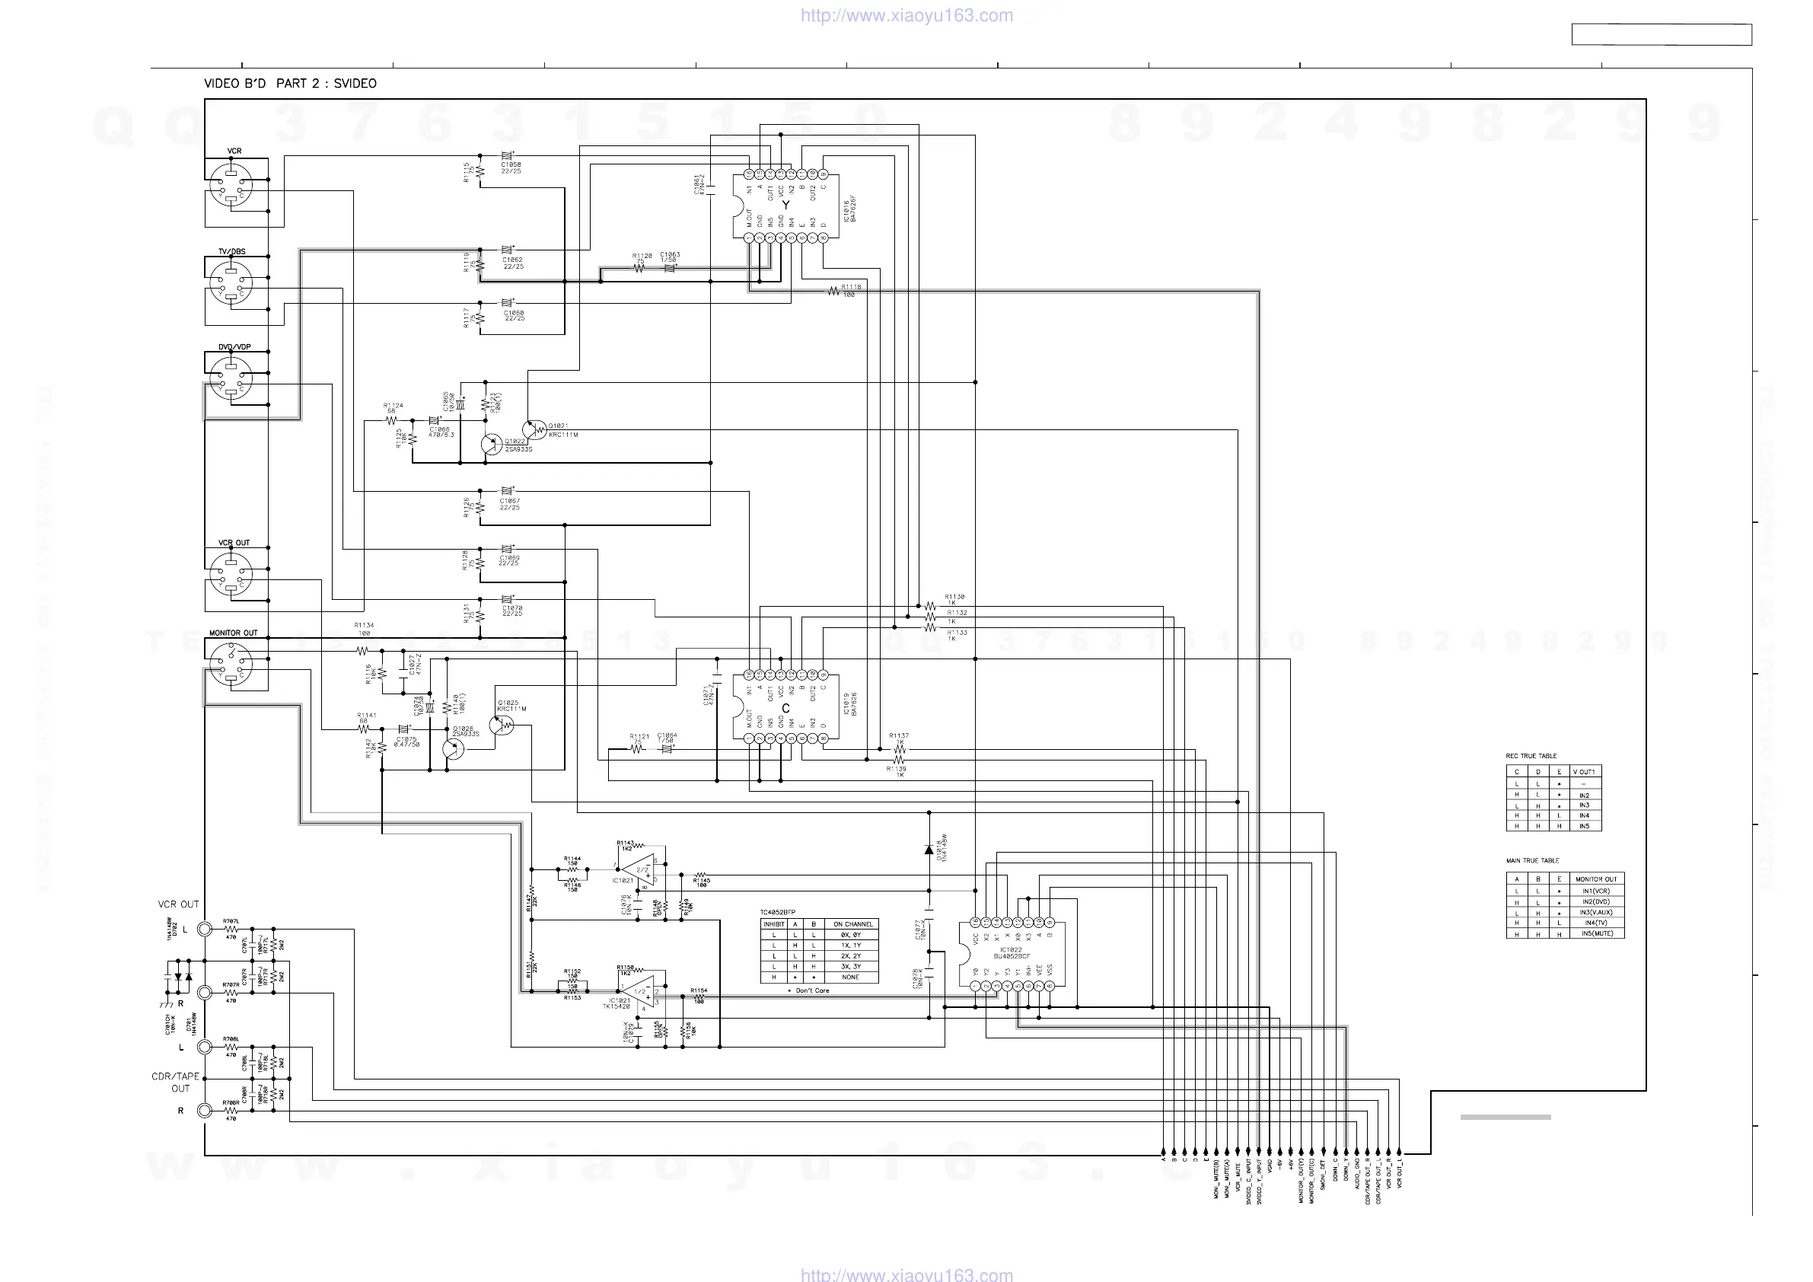Click the 'IN1(VCR)' table cell
The width and height of the screenshot is (1813, 1282).
coord(1596,891)
